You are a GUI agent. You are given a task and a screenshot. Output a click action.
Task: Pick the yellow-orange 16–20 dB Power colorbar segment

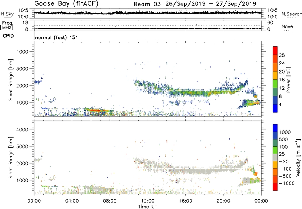[x=275, y=75]
